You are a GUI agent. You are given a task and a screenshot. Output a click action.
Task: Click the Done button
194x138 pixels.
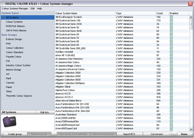pyautogui.click(x=184, y=134)
